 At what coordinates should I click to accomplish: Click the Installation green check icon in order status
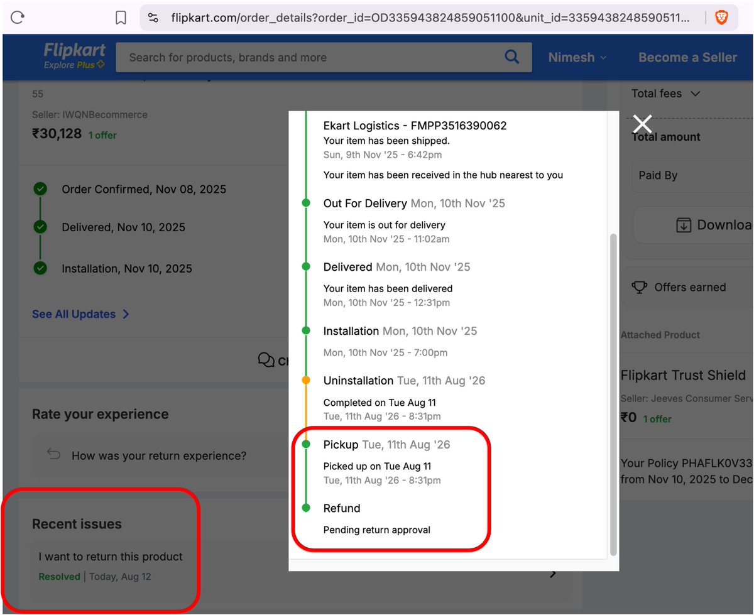[x=40, y=268]
